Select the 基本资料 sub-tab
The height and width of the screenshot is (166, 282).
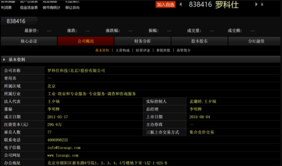point(102,50)
